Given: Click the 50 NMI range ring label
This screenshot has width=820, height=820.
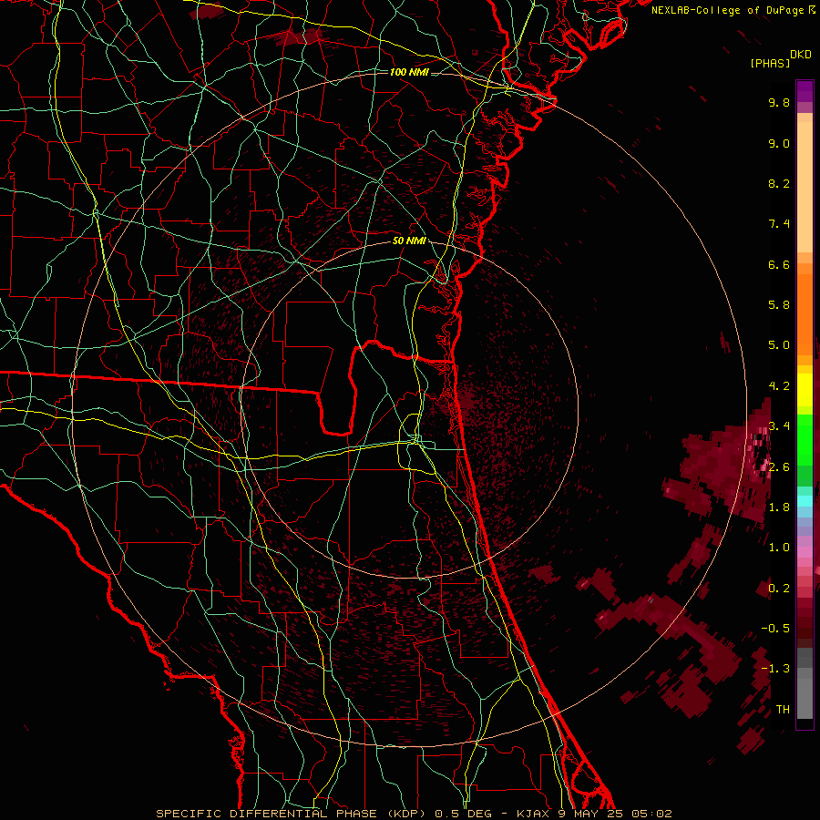Looking at the screenshot, I should tap(409, 241).
